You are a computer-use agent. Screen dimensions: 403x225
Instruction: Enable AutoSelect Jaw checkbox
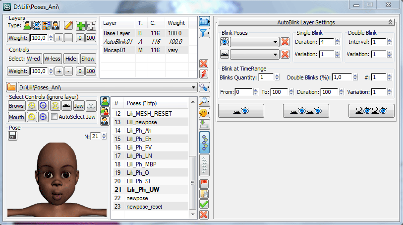click(x=55, y=117)
